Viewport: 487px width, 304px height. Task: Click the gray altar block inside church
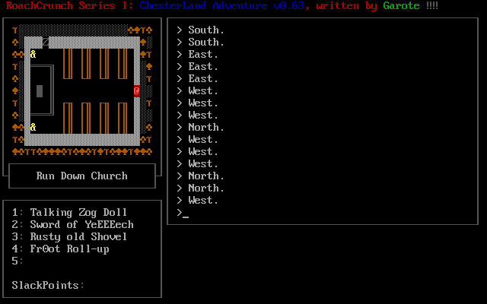tap(40, 91)
